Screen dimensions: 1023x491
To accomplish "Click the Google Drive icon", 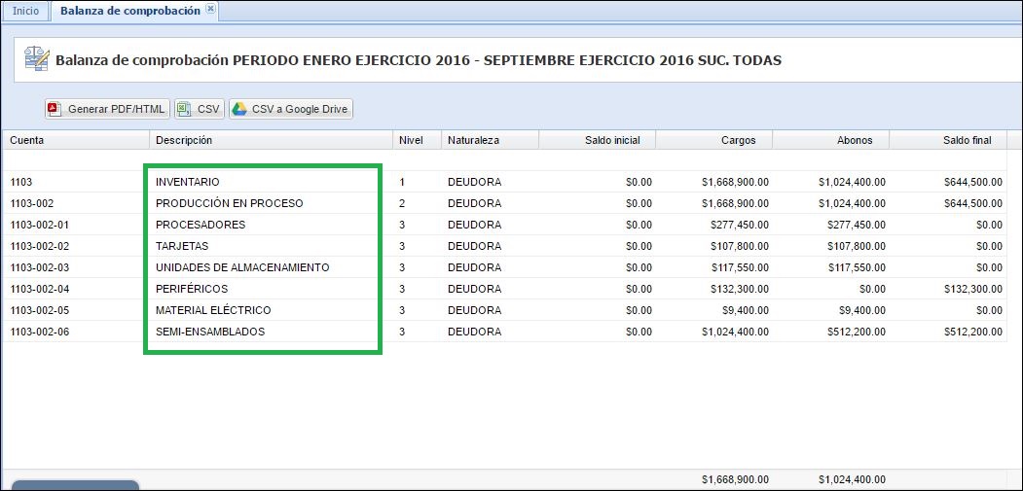I will tap(240, 109).
